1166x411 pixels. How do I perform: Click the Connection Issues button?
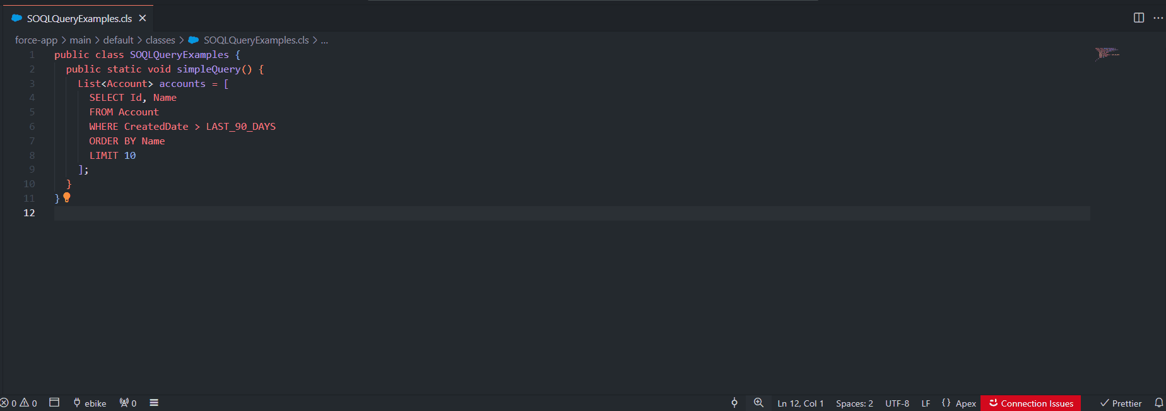pyautogui.click(x=1031, y=403)
